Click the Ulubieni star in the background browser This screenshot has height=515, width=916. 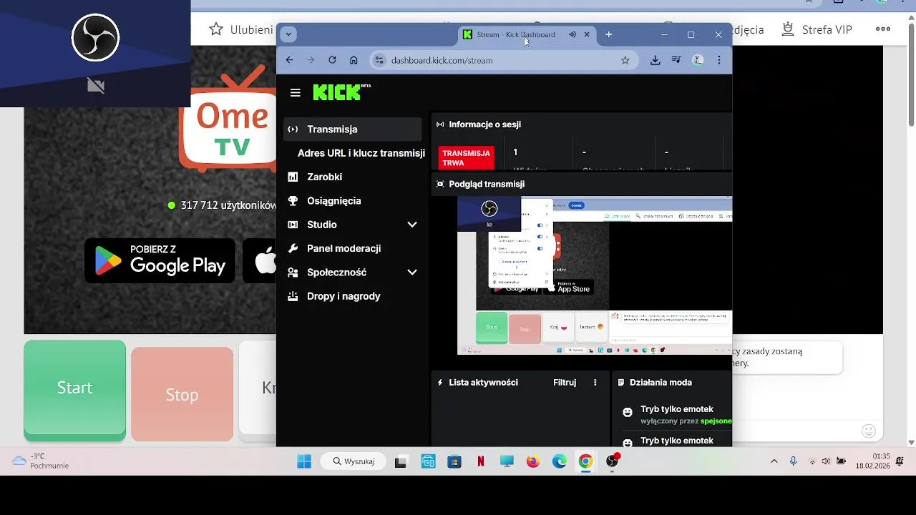coord(215,29)
